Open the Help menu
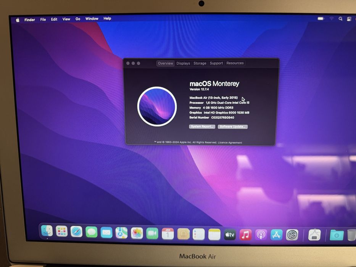This screenshot has width=356, height=267. pos(107,18)
